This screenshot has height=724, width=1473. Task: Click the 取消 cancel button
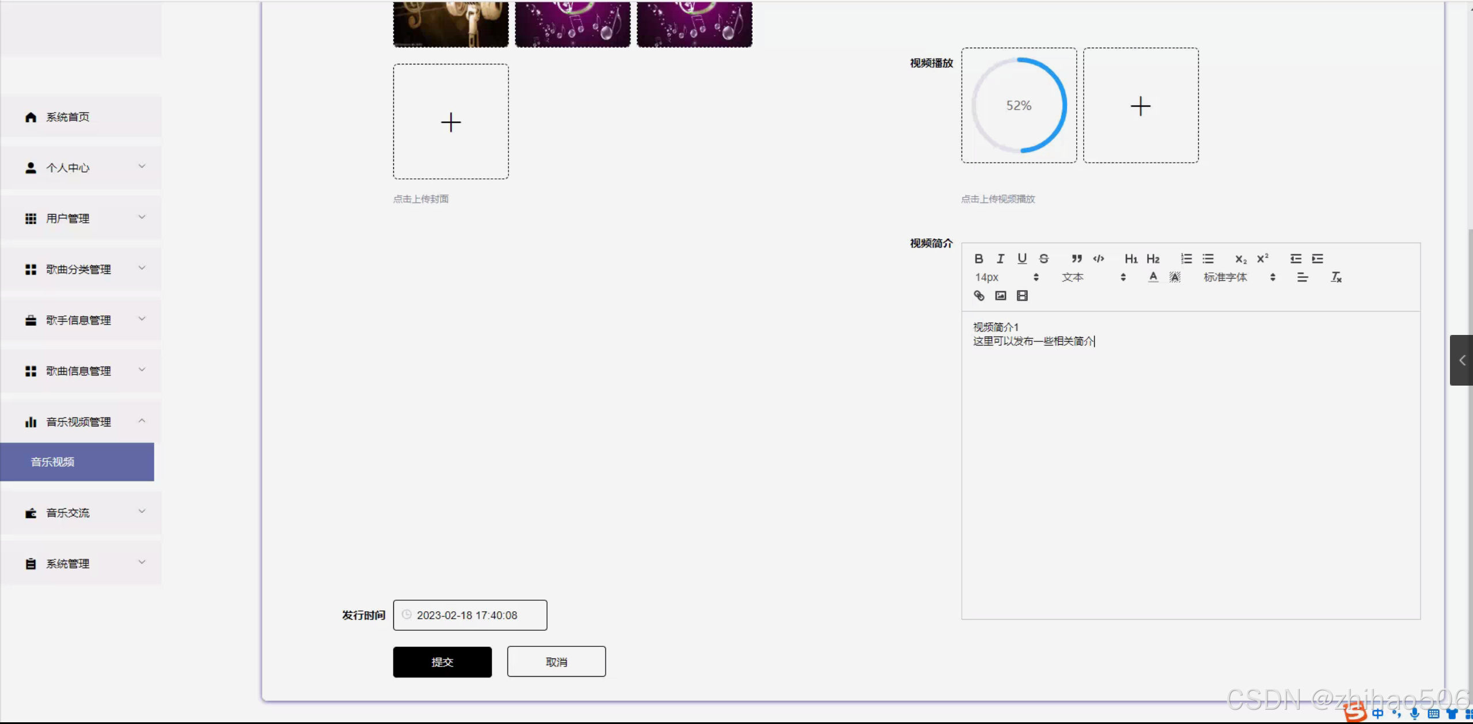[556, 662]
